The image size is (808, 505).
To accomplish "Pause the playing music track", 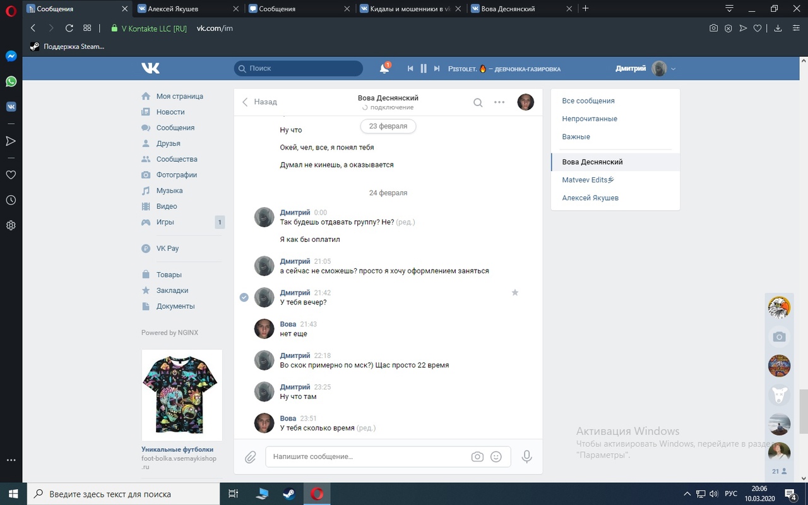I will tap(424, 69).
